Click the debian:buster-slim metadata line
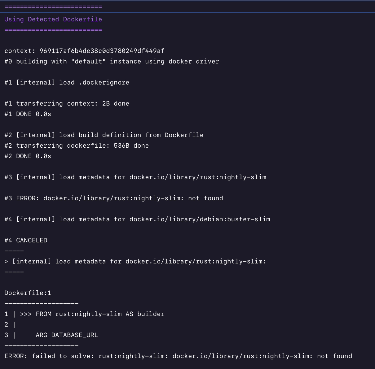The height and width of the screenshot is (369, 375). [137, 219]
